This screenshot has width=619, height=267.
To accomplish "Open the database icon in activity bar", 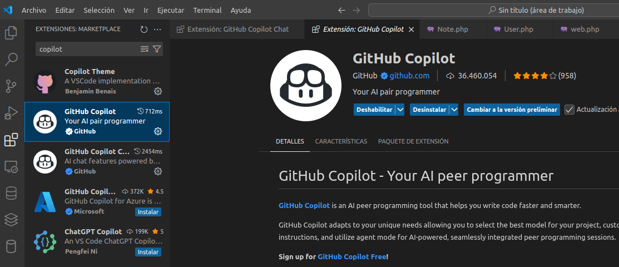I will (11, 193).
